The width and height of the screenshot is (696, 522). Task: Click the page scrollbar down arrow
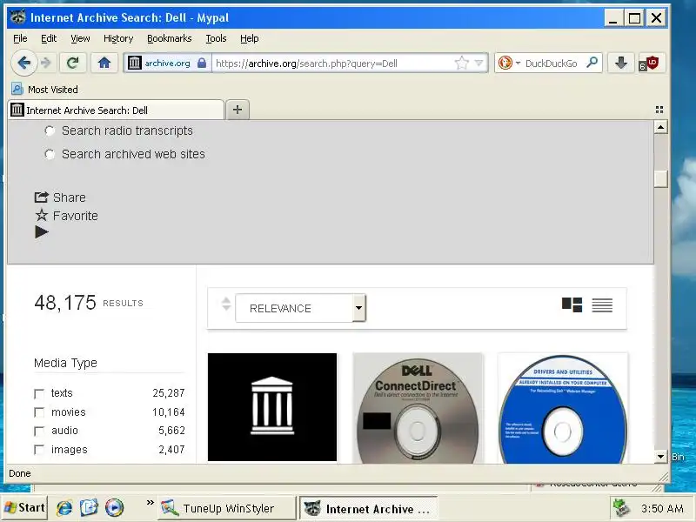click(x=660, y=456)
